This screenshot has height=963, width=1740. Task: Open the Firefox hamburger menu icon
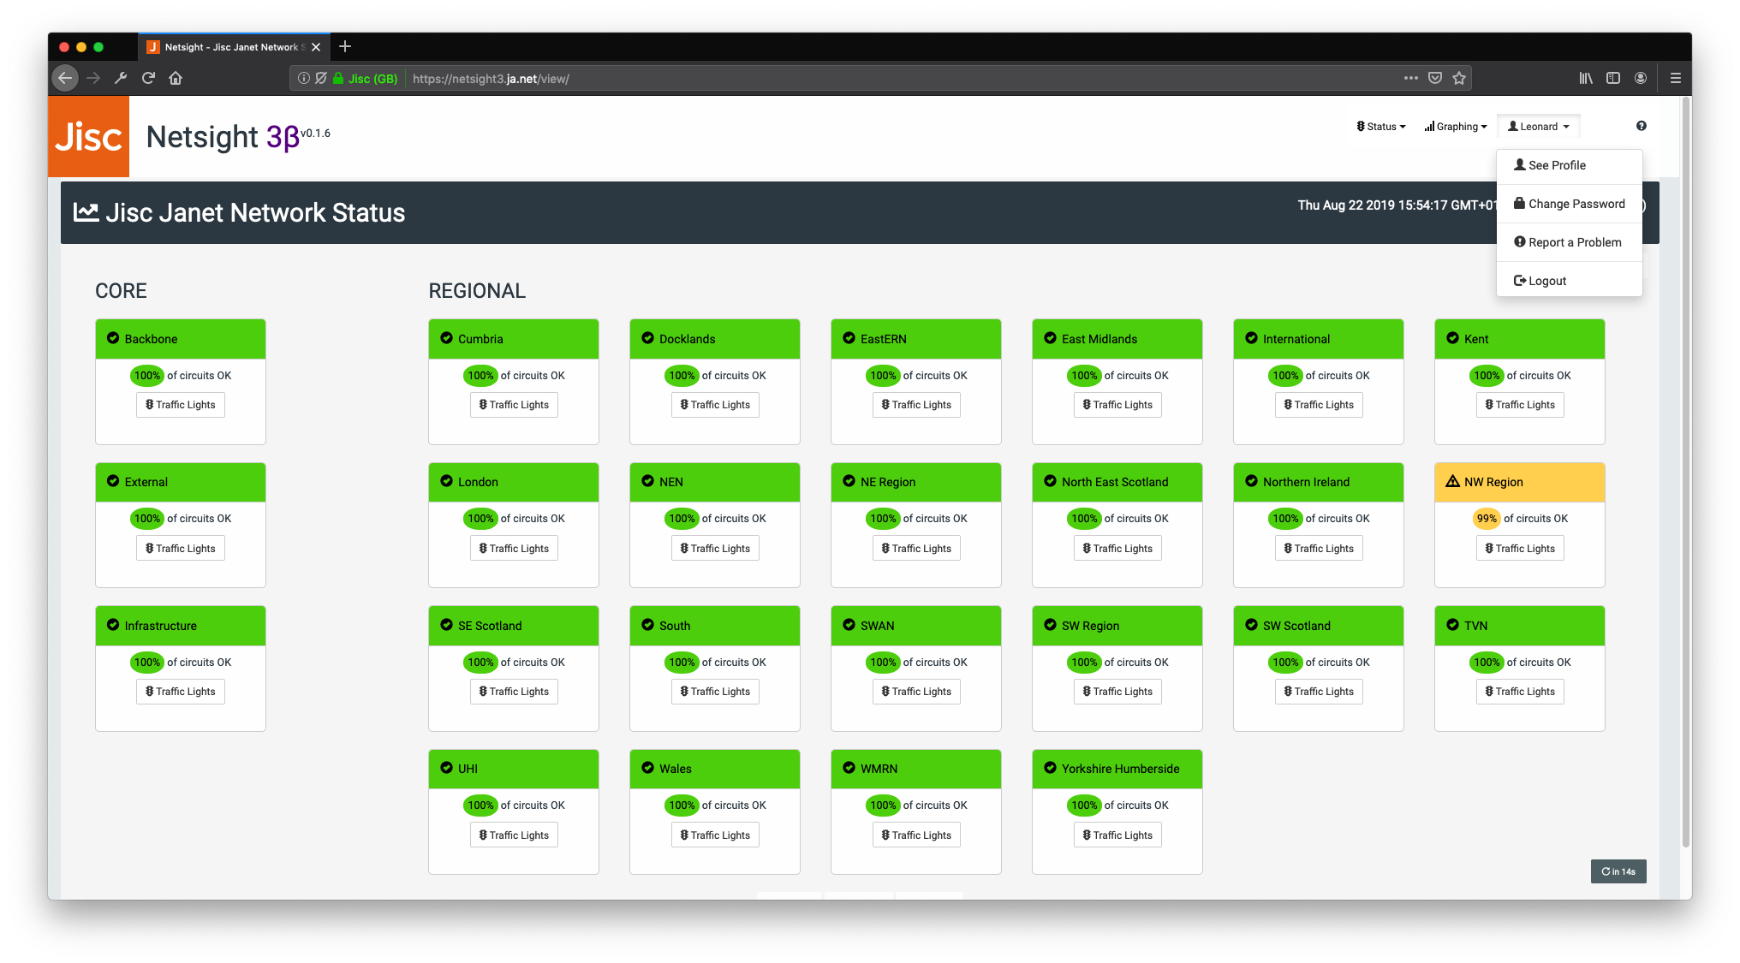click(x=1675, y=78)
